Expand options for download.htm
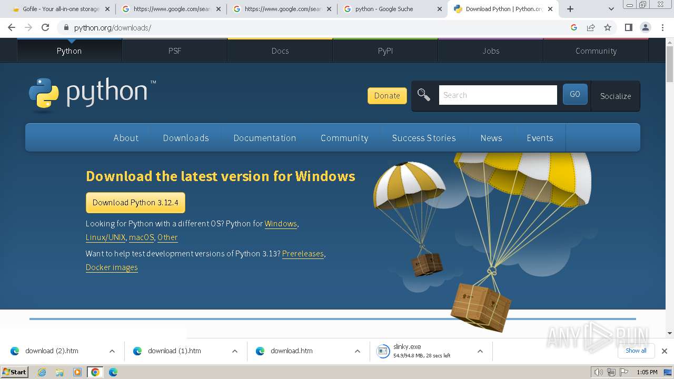 pos(357,351)
